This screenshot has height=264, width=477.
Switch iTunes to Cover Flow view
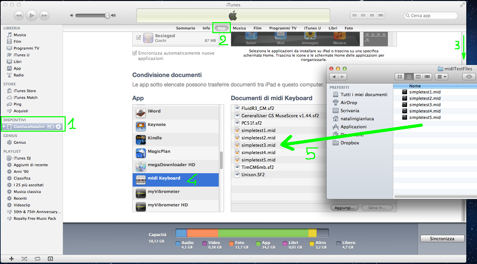(381, 15)
